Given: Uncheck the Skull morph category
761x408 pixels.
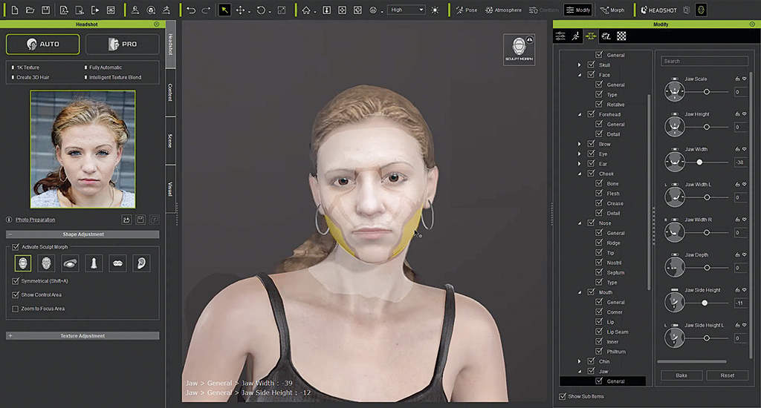Looking at the screenshot, I should (x=591, y=65).
